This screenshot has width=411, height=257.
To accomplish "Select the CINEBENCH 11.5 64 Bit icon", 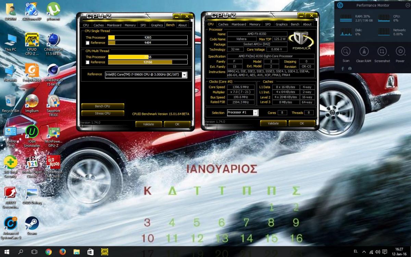I will click(53, 44).
